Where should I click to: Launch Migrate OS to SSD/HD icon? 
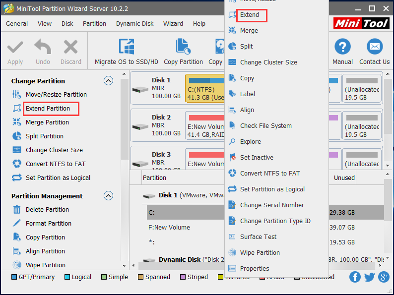coord(127,47)
